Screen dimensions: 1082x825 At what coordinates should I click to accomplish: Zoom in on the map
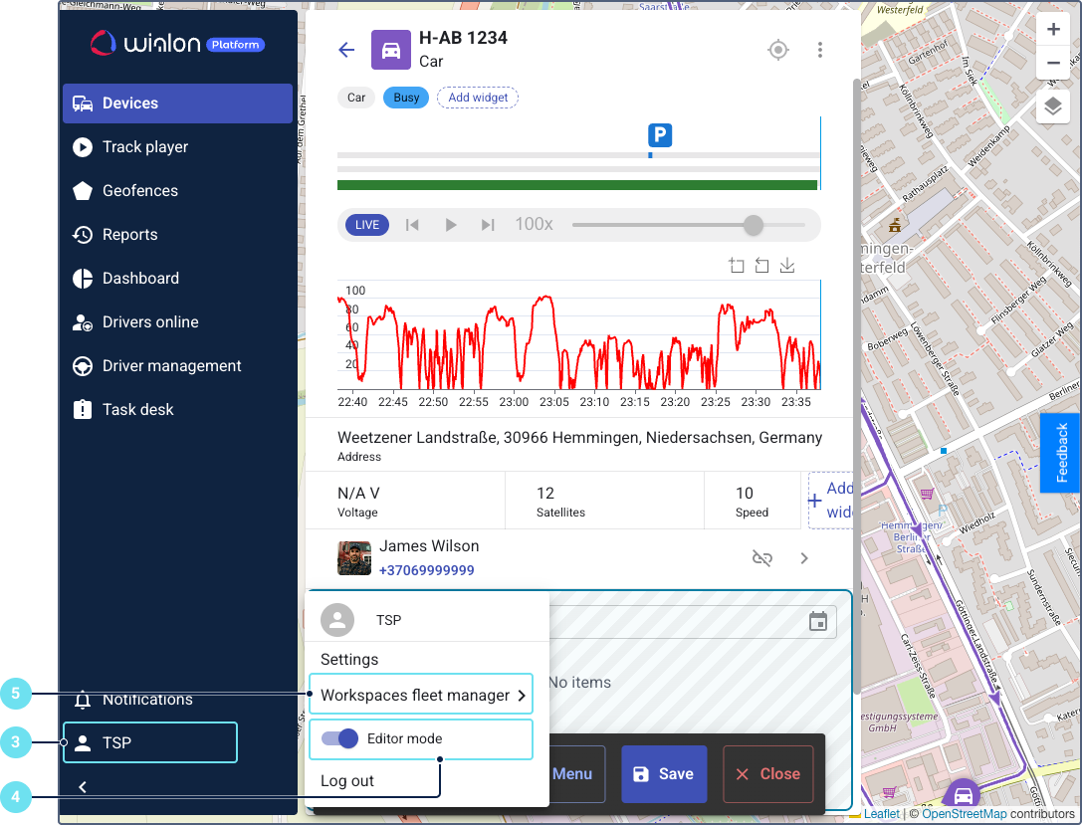[1053, 30]
